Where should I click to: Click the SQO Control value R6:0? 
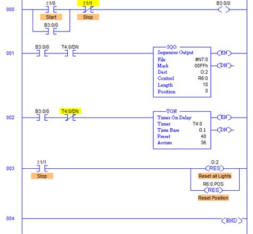(203, 78)
